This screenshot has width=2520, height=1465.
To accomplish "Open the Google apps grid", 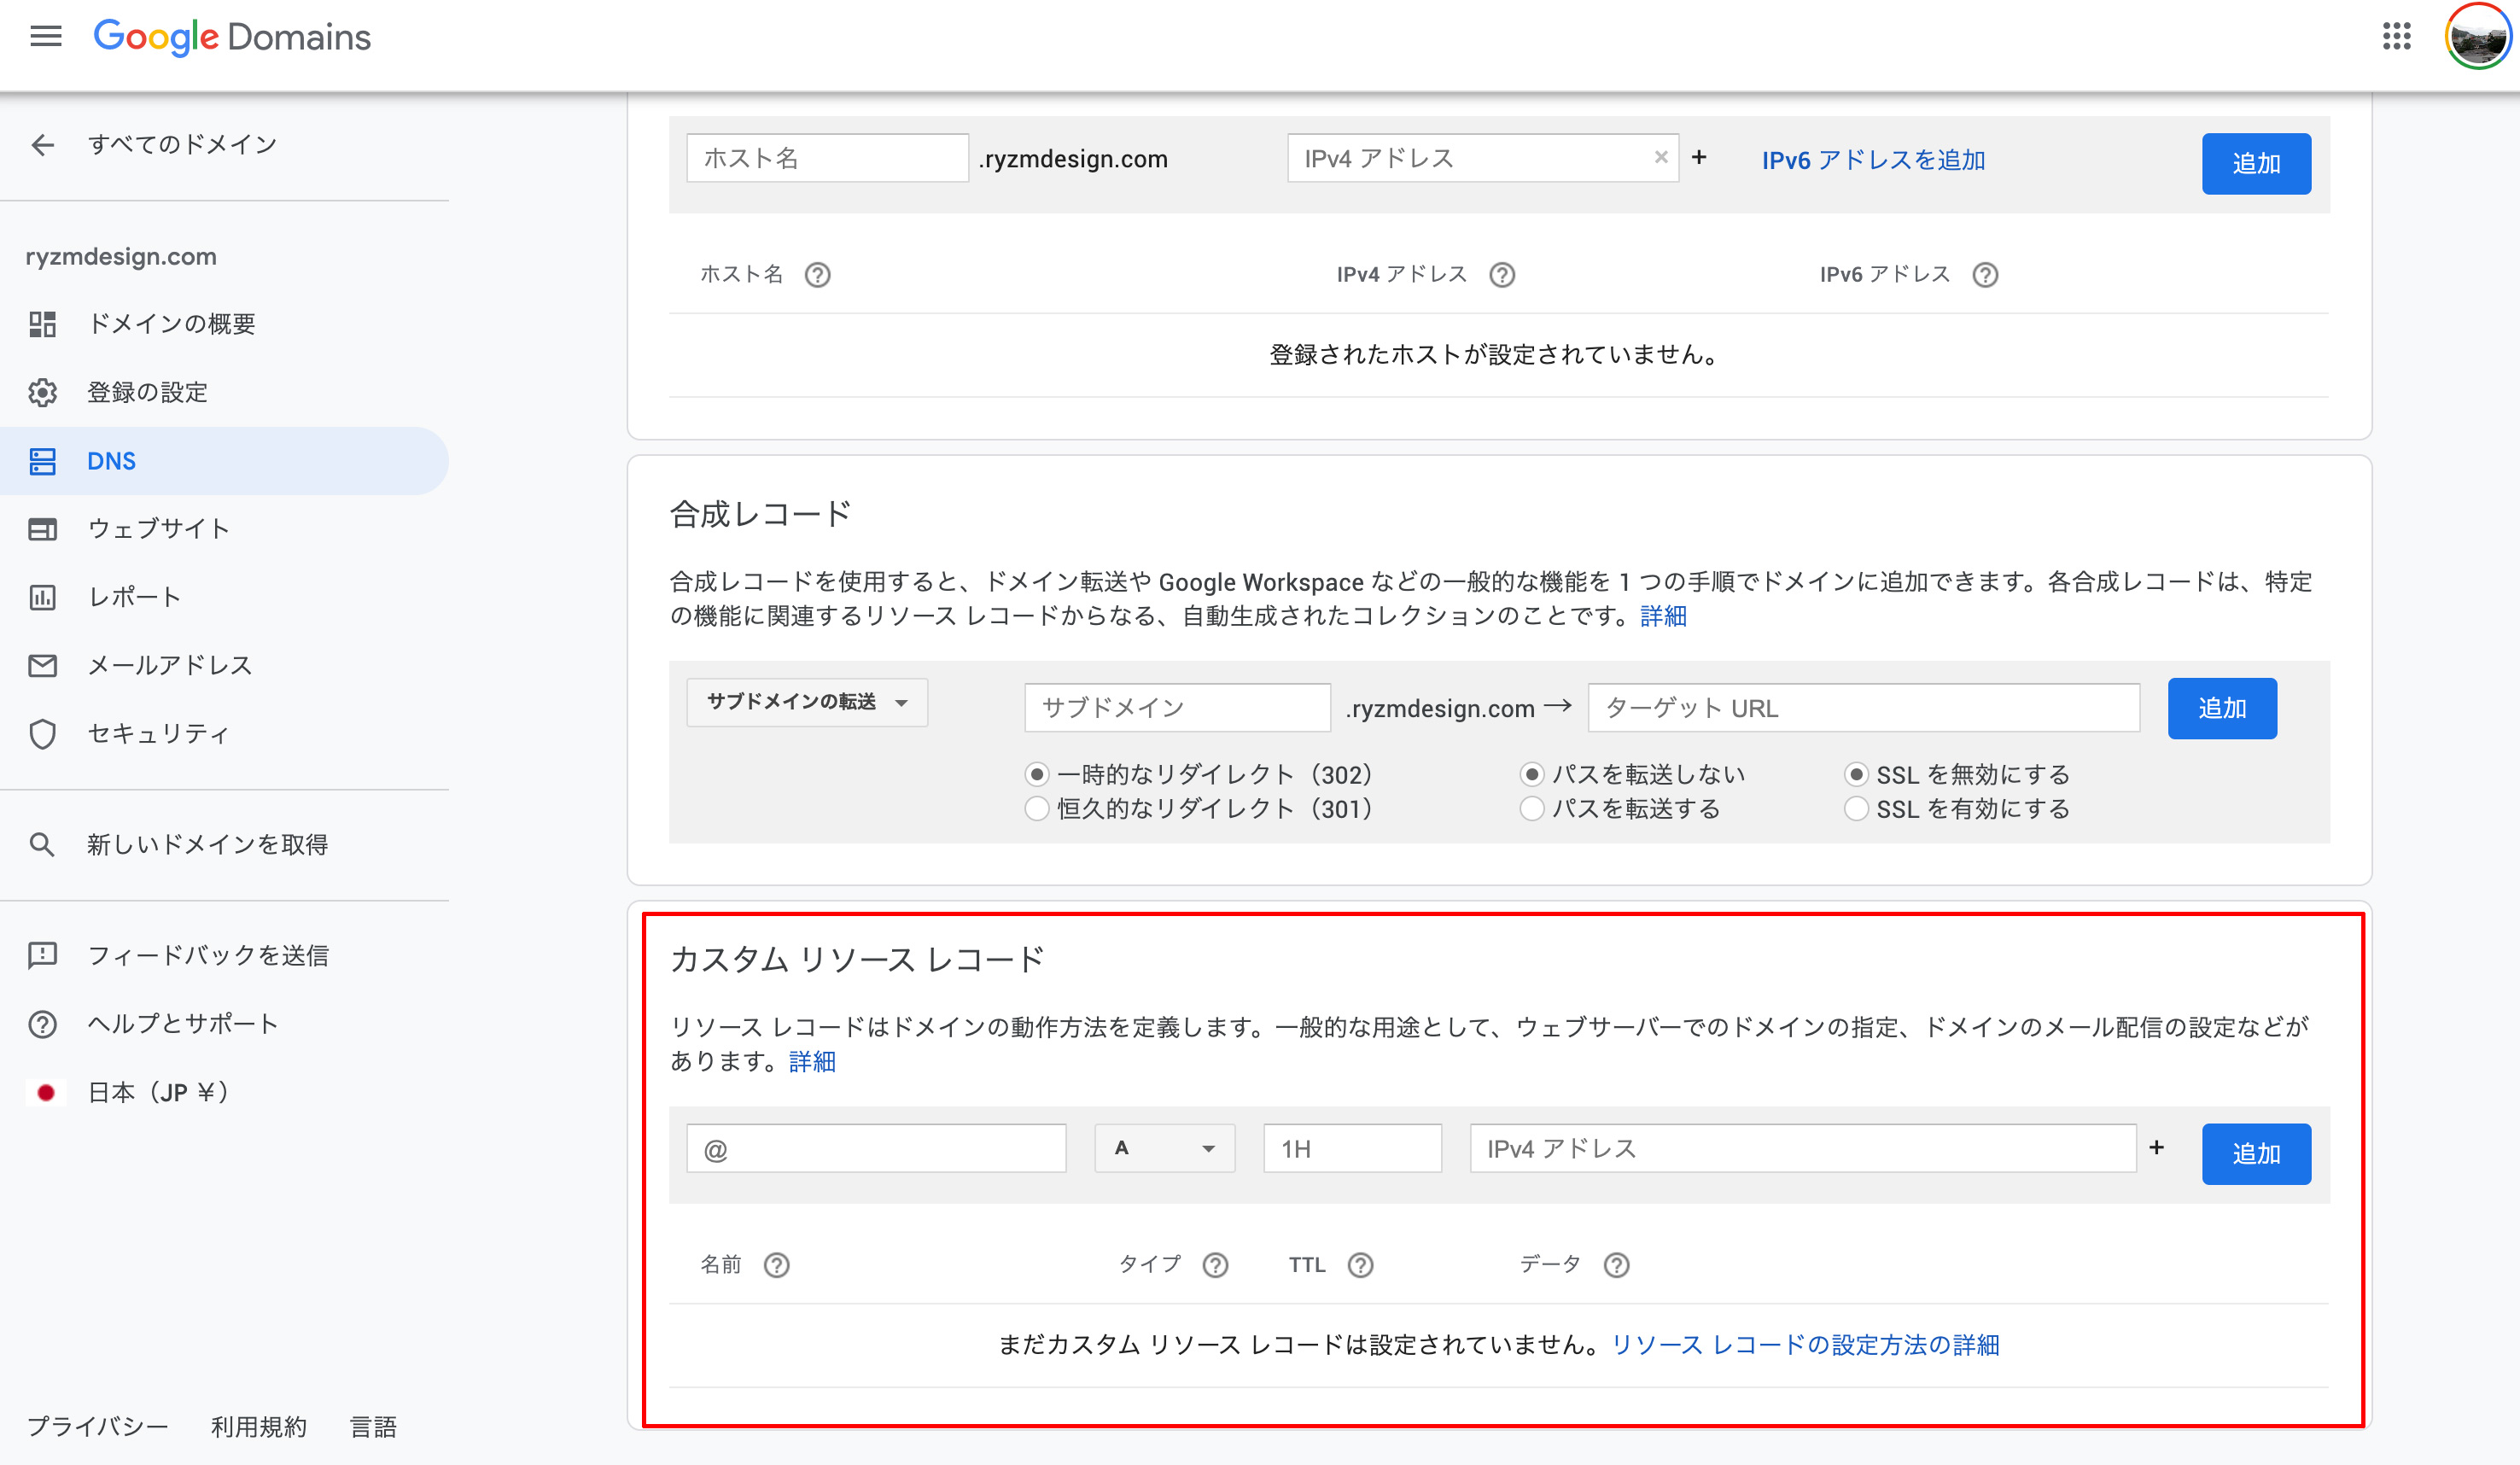I will (2396, 37).
